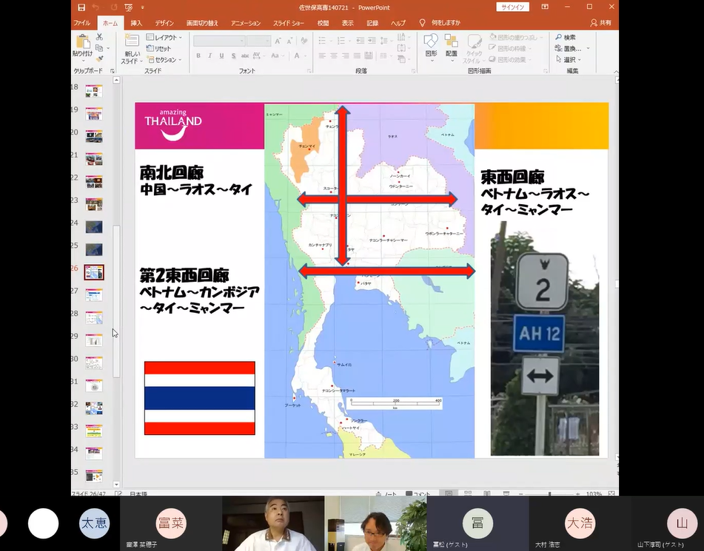Toggle bold formatting

tap(198, 55)
